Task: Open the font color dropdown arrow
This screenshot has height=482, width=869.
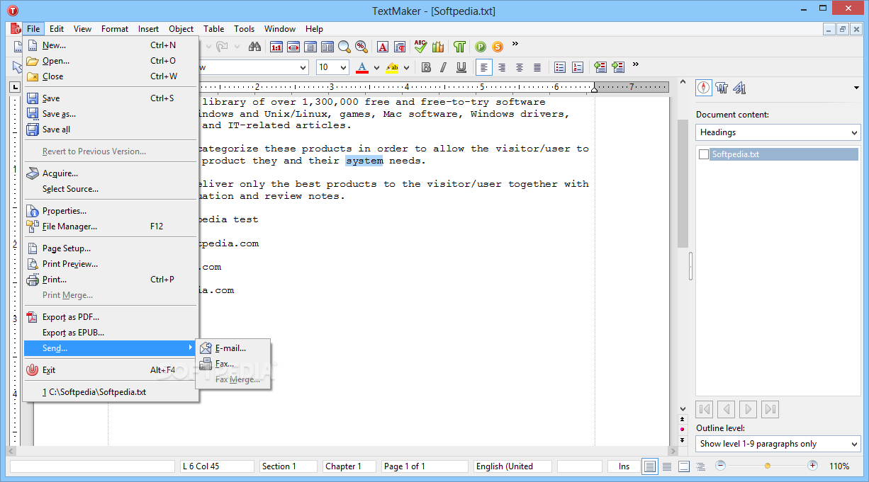Action: click(x=376, y=67)
